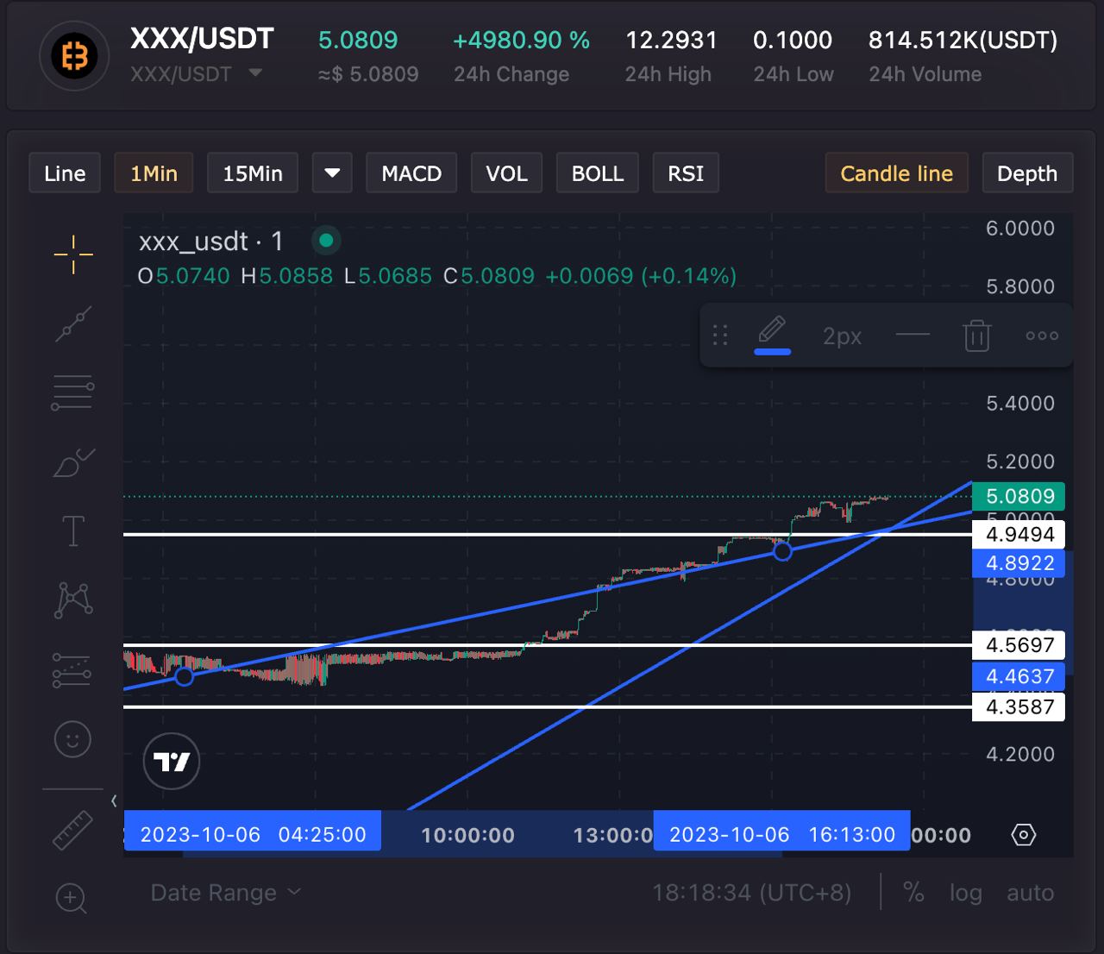Toggle logarithmic price scale

click(965, 893)
